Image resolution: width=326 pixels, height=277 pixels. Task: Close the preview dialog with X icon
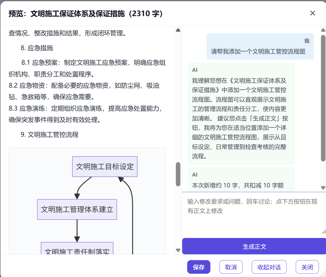coord(312,13)
